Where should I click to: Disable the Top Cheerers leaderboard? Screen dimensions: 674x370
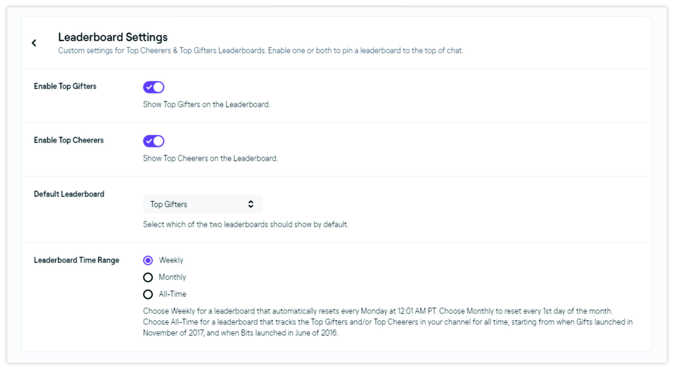pos(154,141)
